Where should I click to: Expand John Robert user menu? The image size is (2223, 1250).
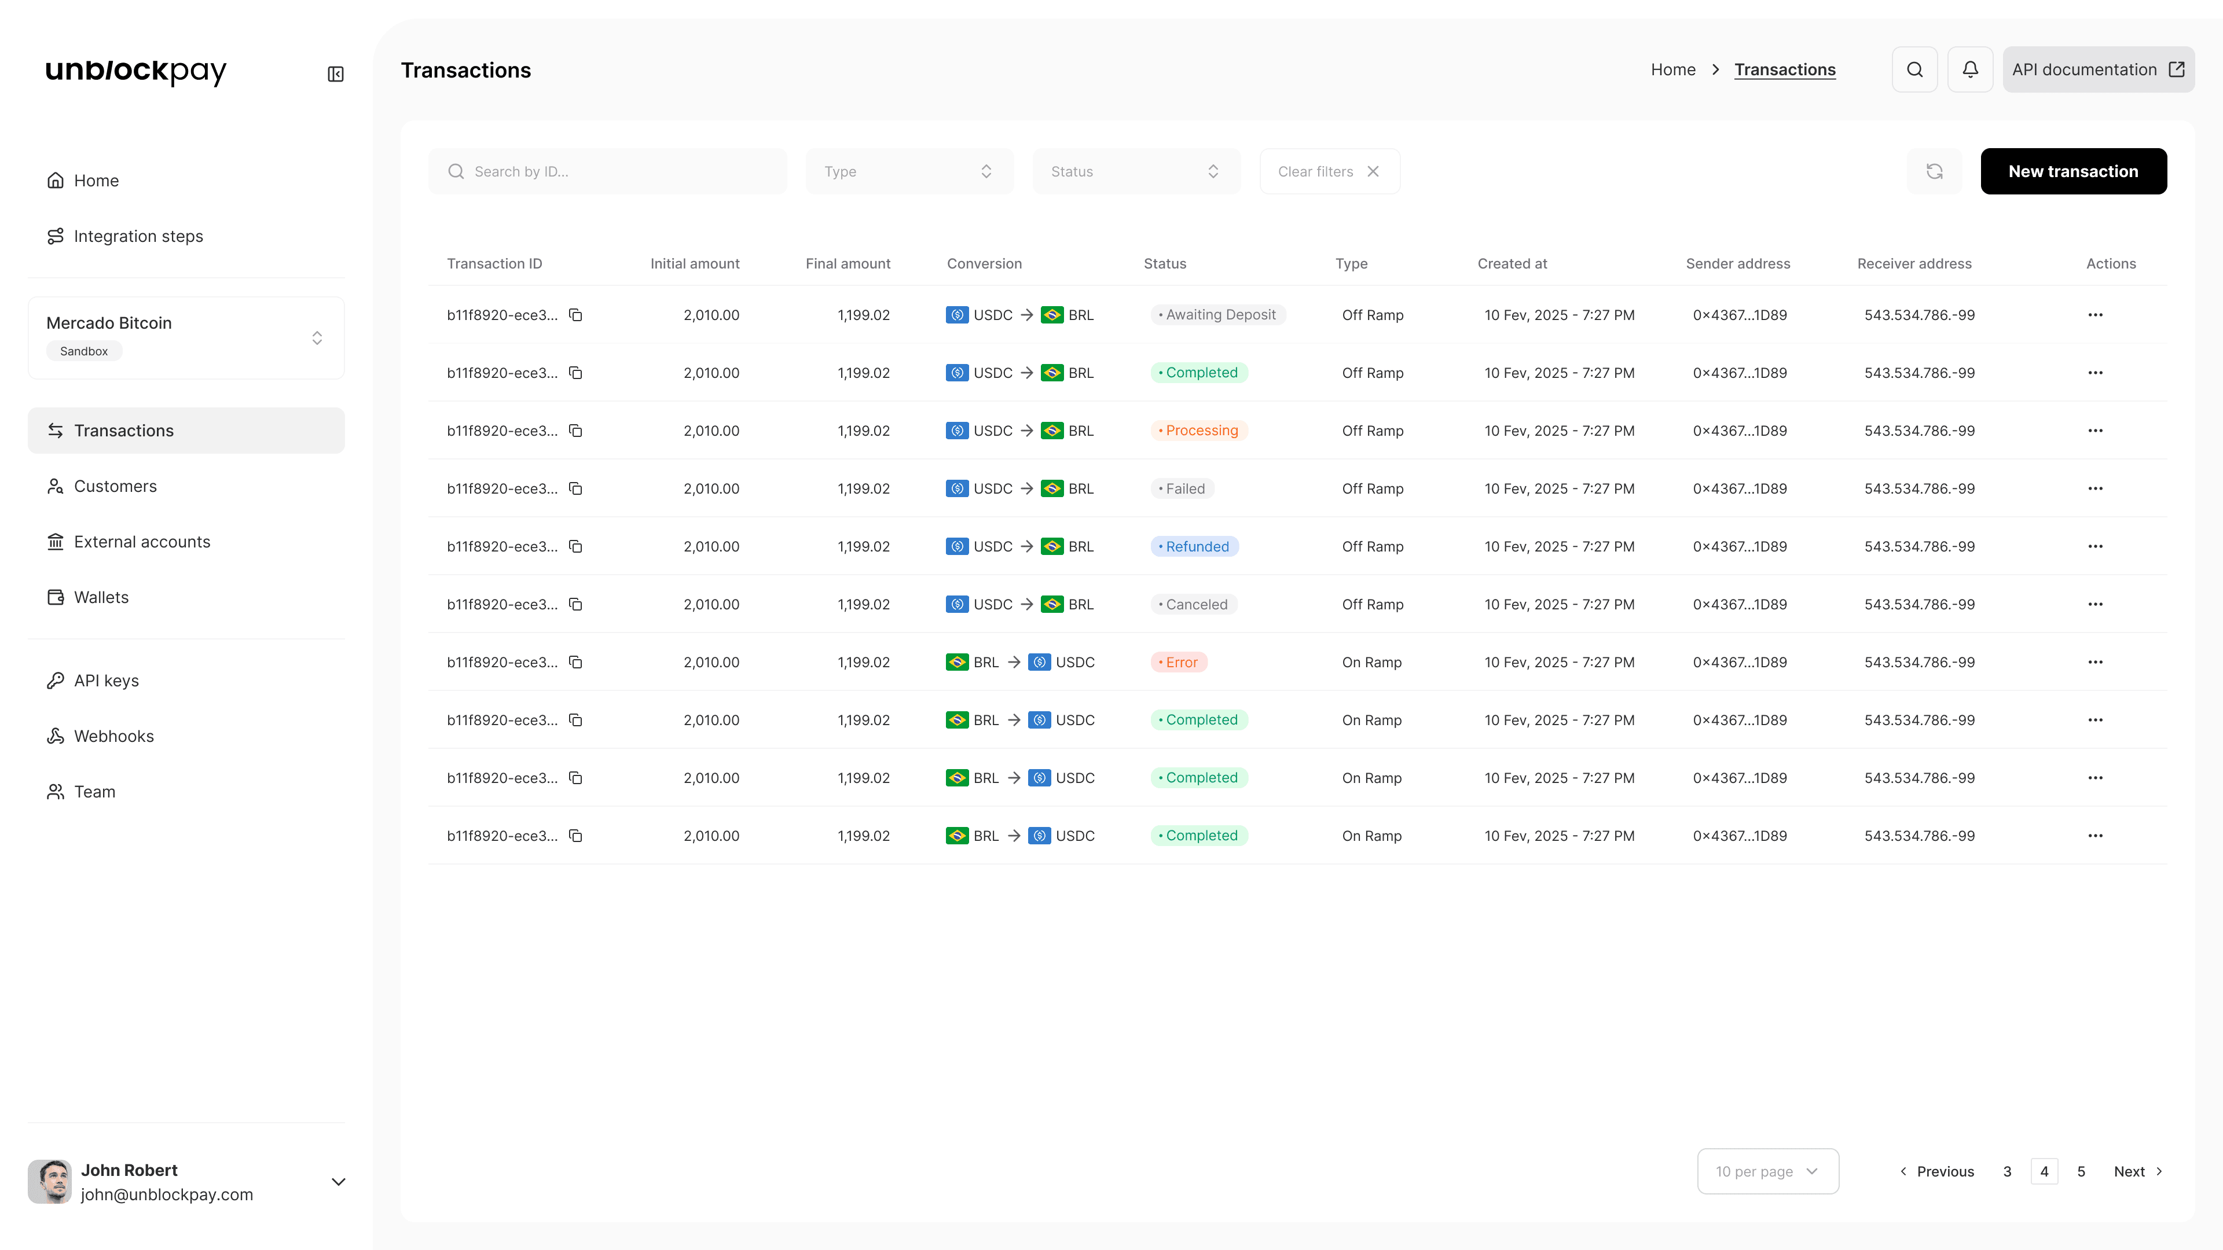pyautogui.click(x=338, y=1182)
